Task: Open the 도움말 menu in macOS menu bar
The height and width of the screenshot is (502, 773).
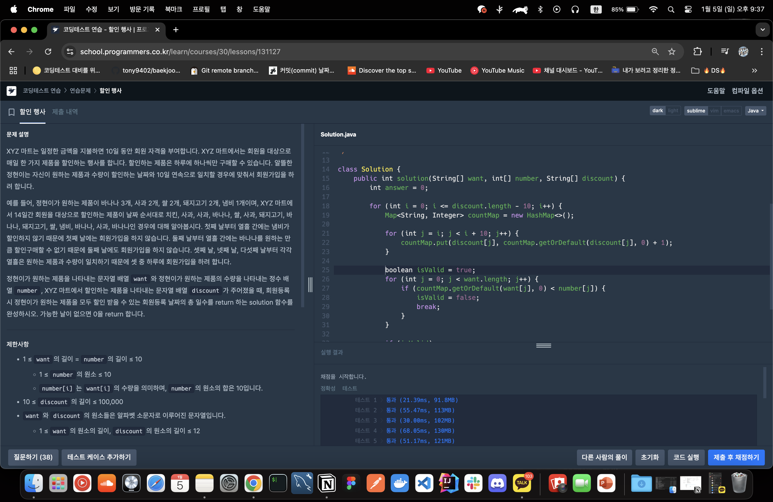Action: click(x=262, y=9)
